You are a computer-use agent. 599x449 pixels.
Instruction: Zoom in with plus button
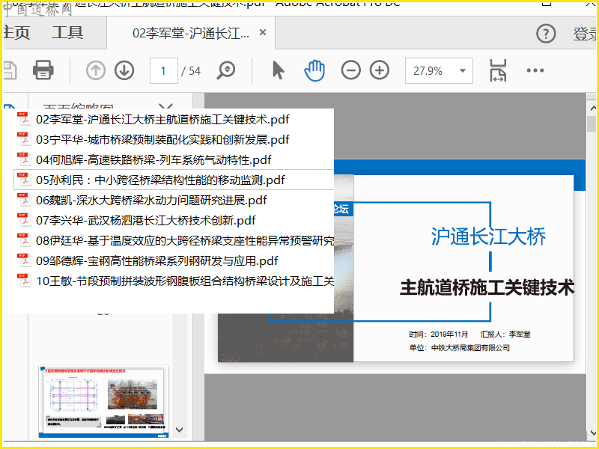[x=380, y=70]
